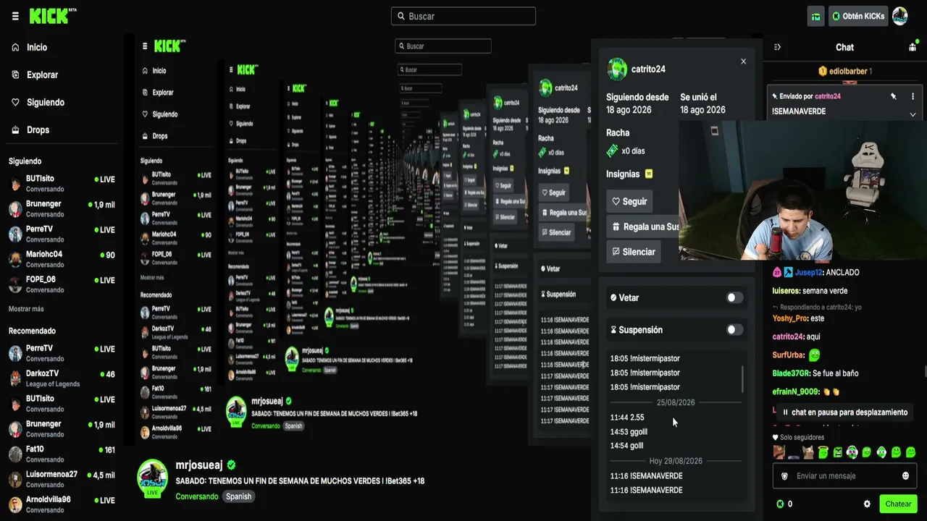Open the BUTIsito avatar under Siguiendo
This screenshot has width=927, height=521.
click(x=15, y=184)
